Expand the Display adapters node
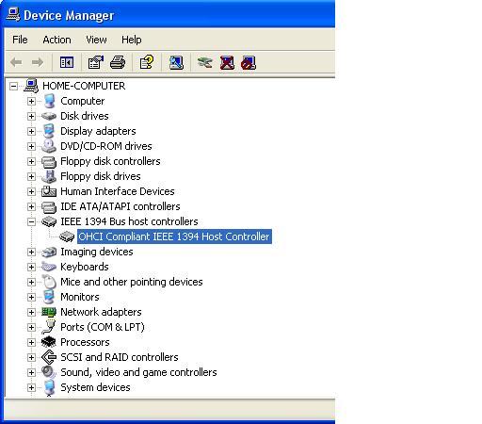 [x=31, y=131]
